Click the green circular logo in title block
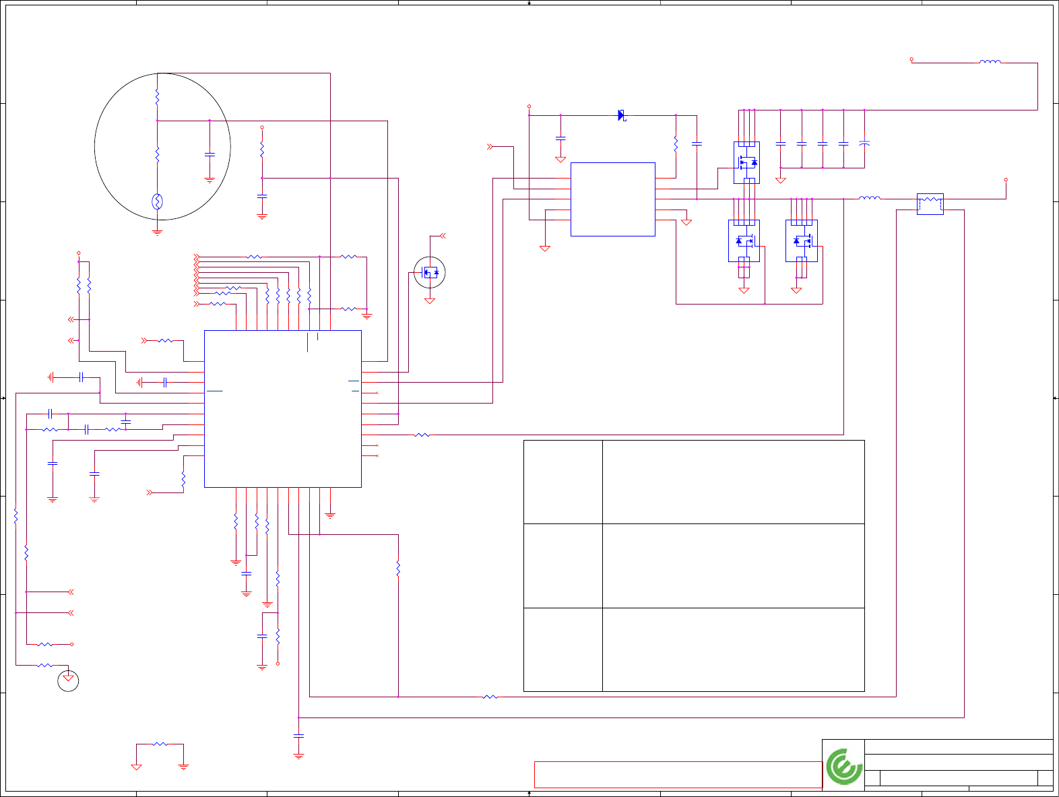The image size is (1059, 797). pos(845,767)
